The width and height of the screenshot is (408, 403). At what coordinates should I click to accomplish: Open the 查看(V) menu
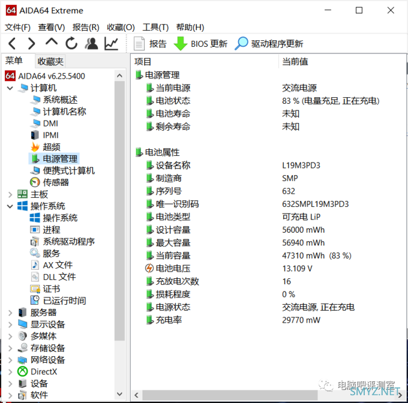[52, 27]
